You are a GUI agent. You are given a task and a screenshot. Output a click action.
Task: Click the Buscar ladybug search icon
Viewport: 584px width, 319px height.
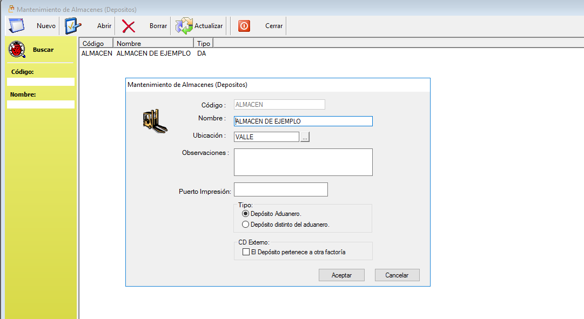pyautogui.click(x=17, y=50)
